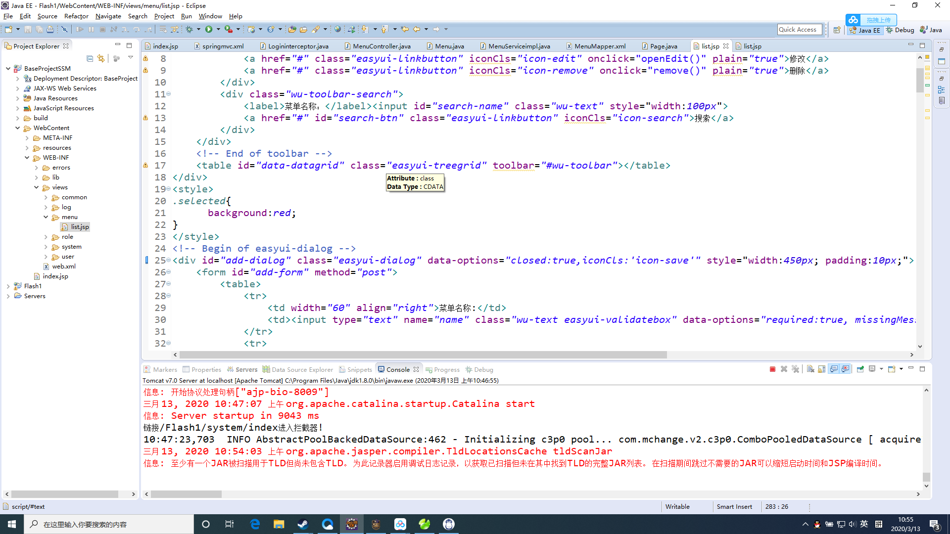The height and width of the screenshot is (534, 950).
Task: Click the console vertical scrollbar thumb
Action: point(926,477)
